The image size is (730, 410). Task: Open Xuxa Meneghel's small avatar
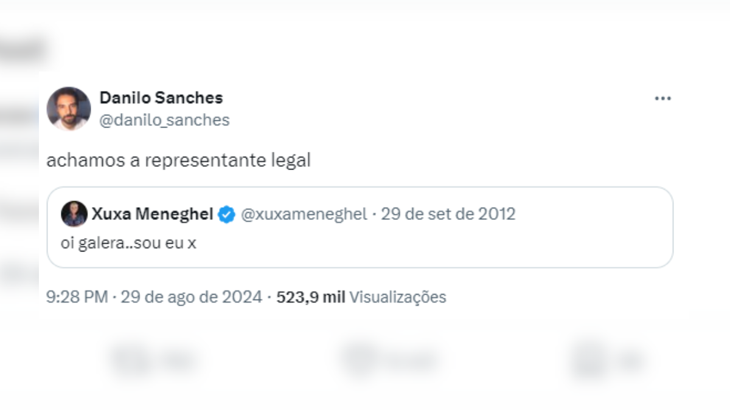74,214
